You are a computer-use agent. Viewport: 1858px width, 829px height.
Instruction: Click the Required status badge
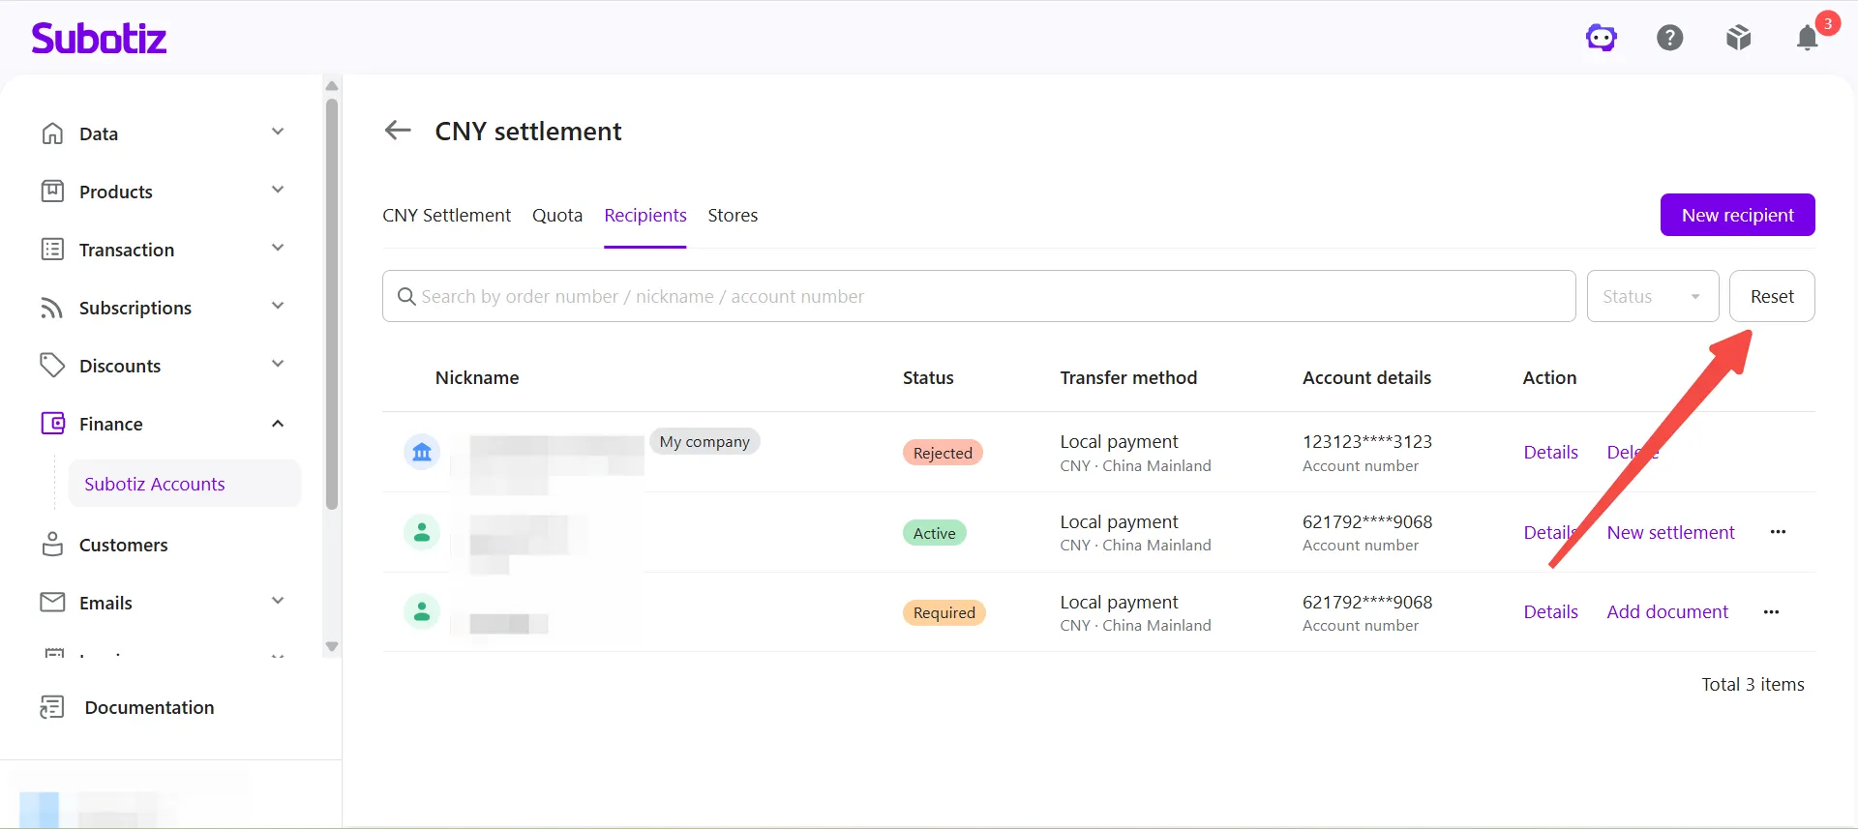[x=944, y=612]
